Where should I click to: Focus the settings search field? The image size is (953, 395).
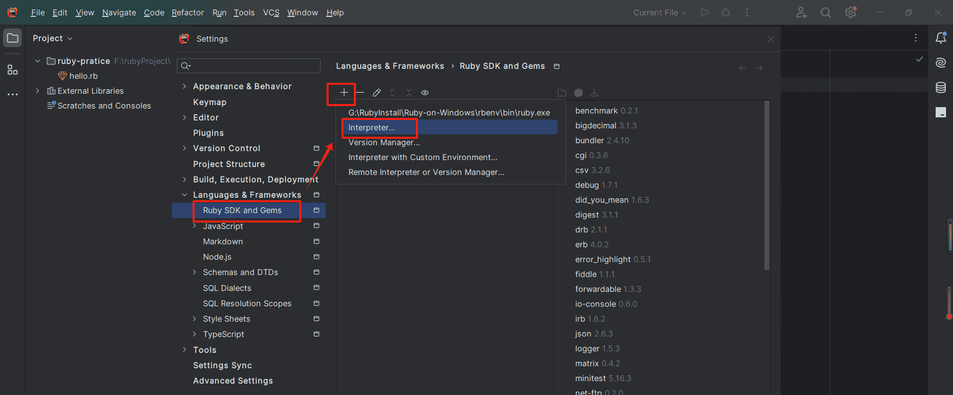(249, 65)
